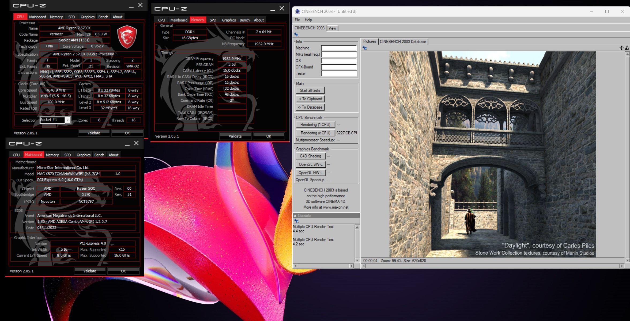Click the Tester input field
This screenshot has width=630, height=321.
339,74
